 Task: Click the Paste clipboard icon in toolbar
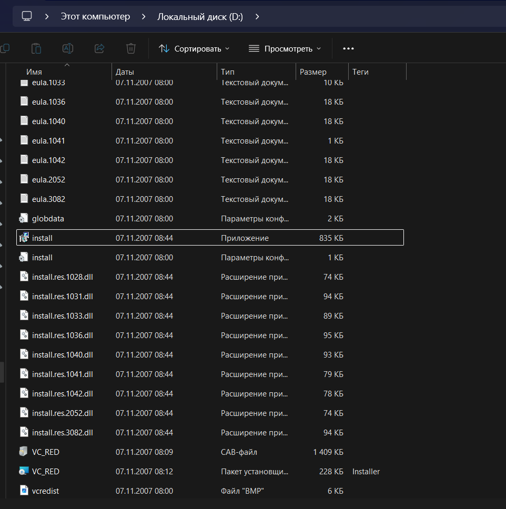(36, 49)
